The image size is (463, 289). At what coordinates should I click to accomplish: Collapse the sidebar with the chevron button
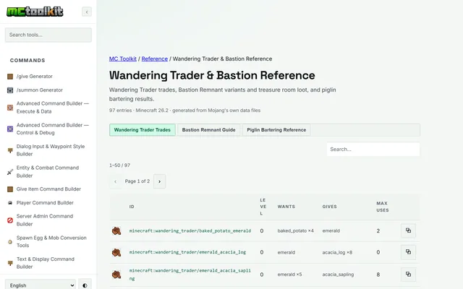pyautogui.click(x=87, y=12)
